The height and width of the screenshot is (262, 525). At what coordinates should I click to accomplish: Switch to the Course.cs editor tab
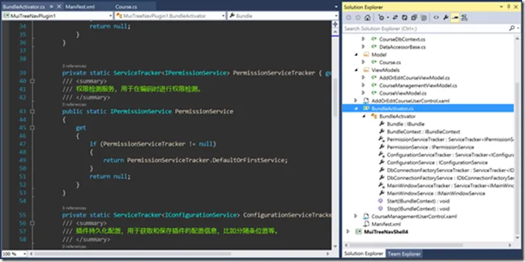125,7
